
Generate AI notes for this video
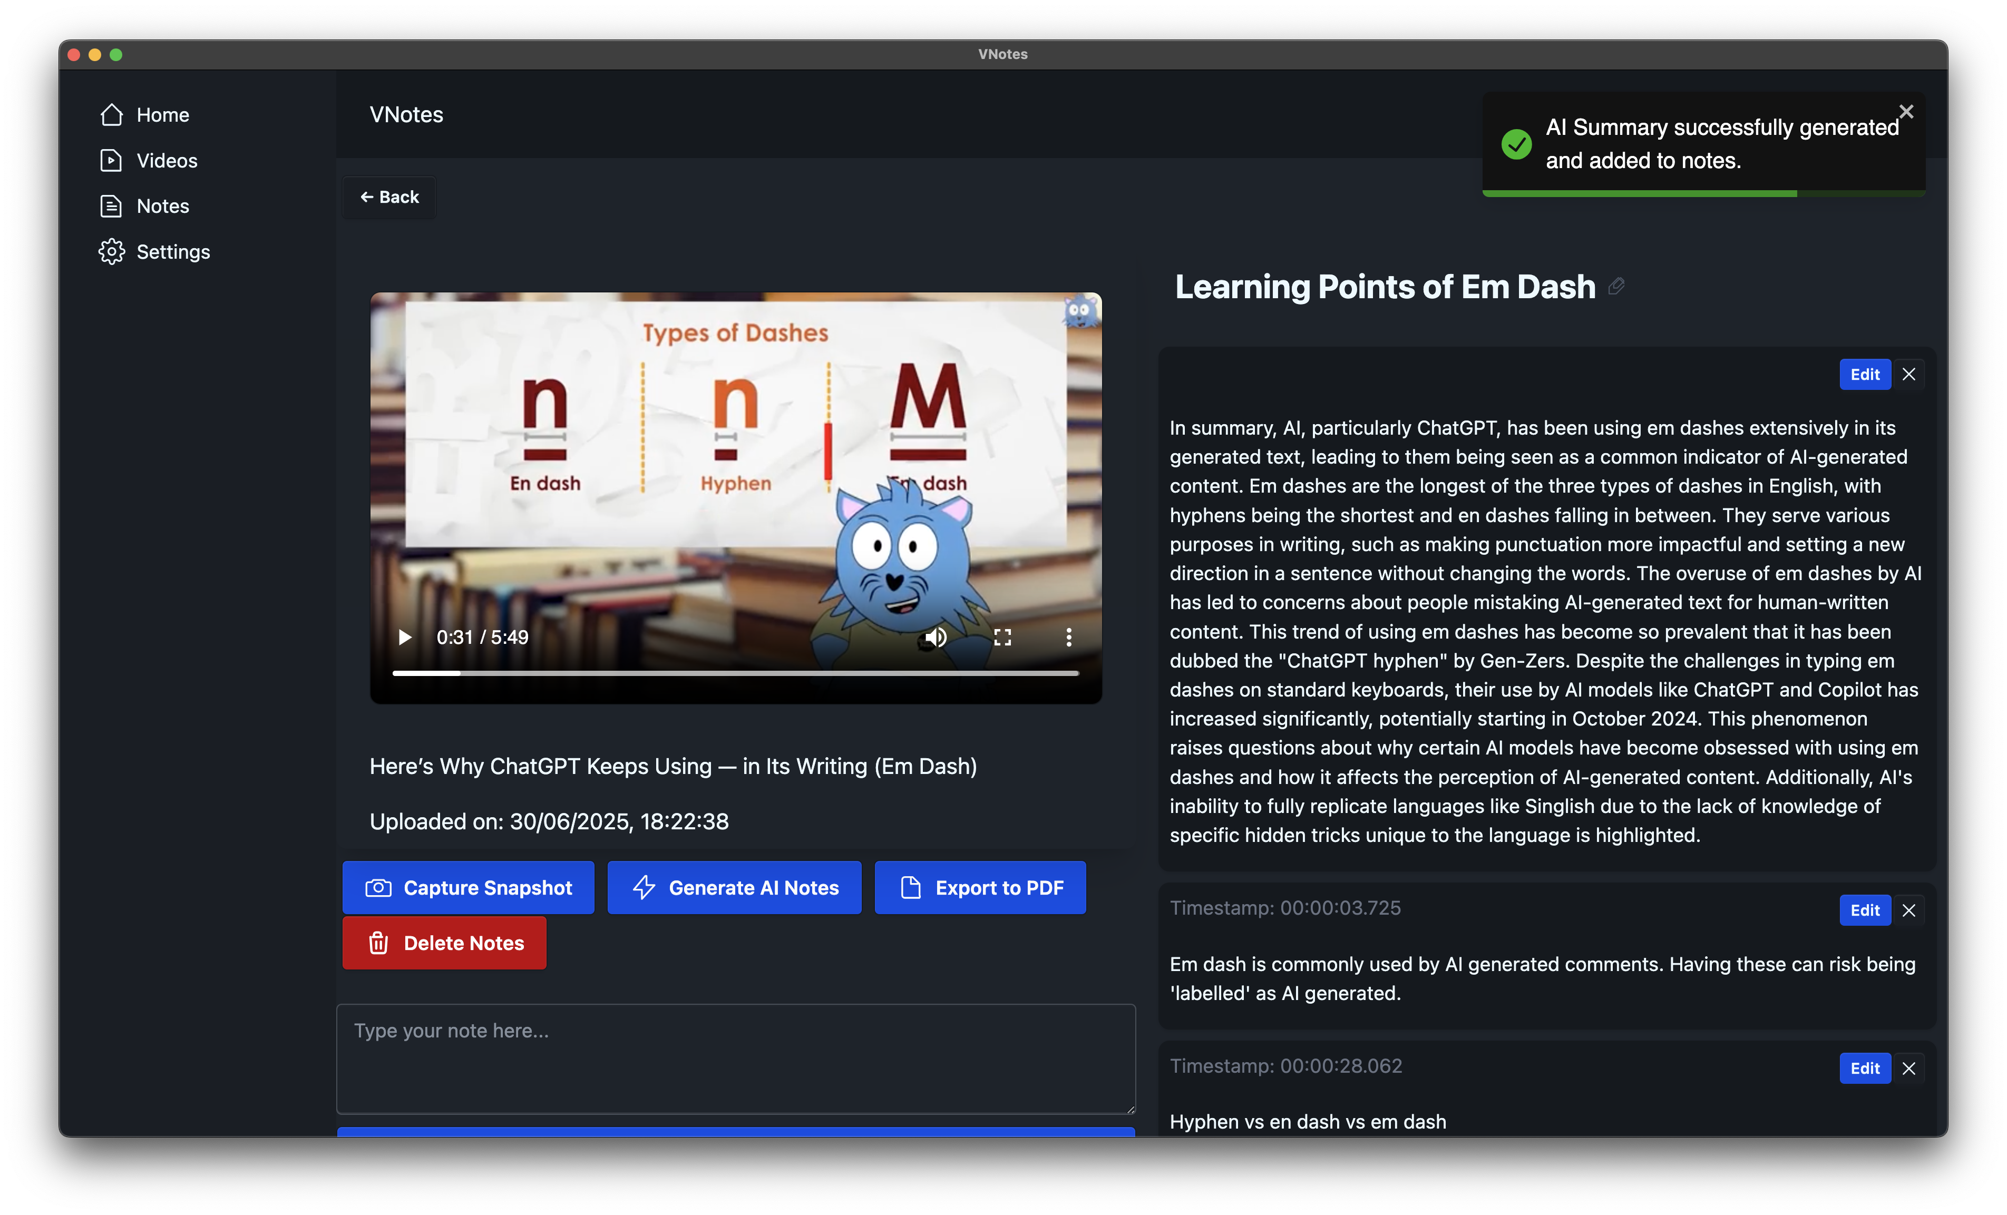point(734,888)
